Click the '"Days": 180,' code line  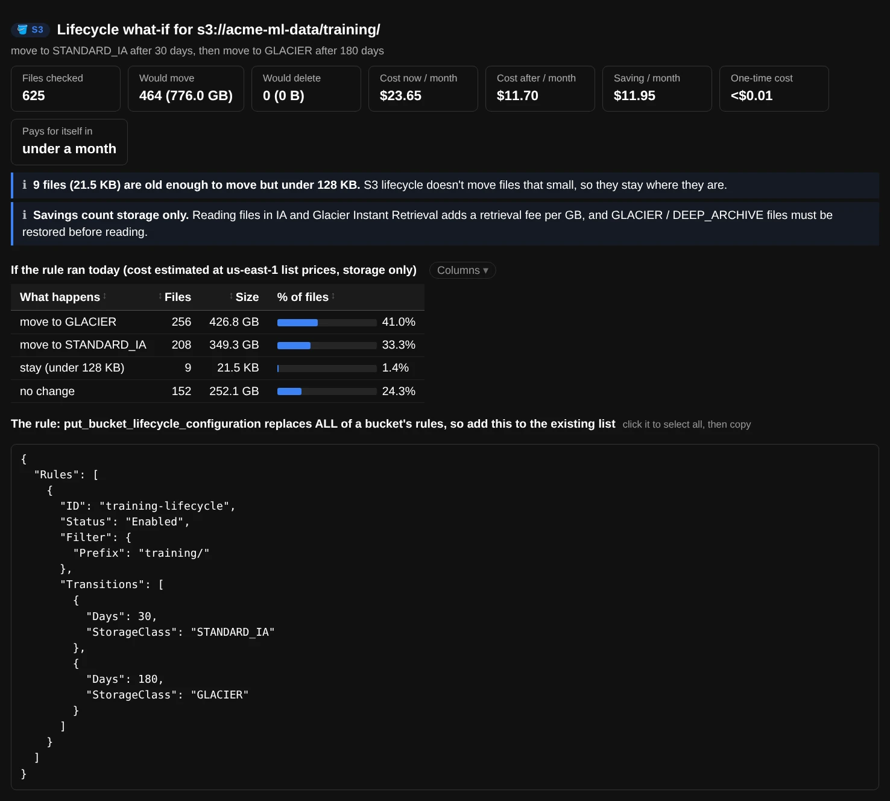pos(125,679)
